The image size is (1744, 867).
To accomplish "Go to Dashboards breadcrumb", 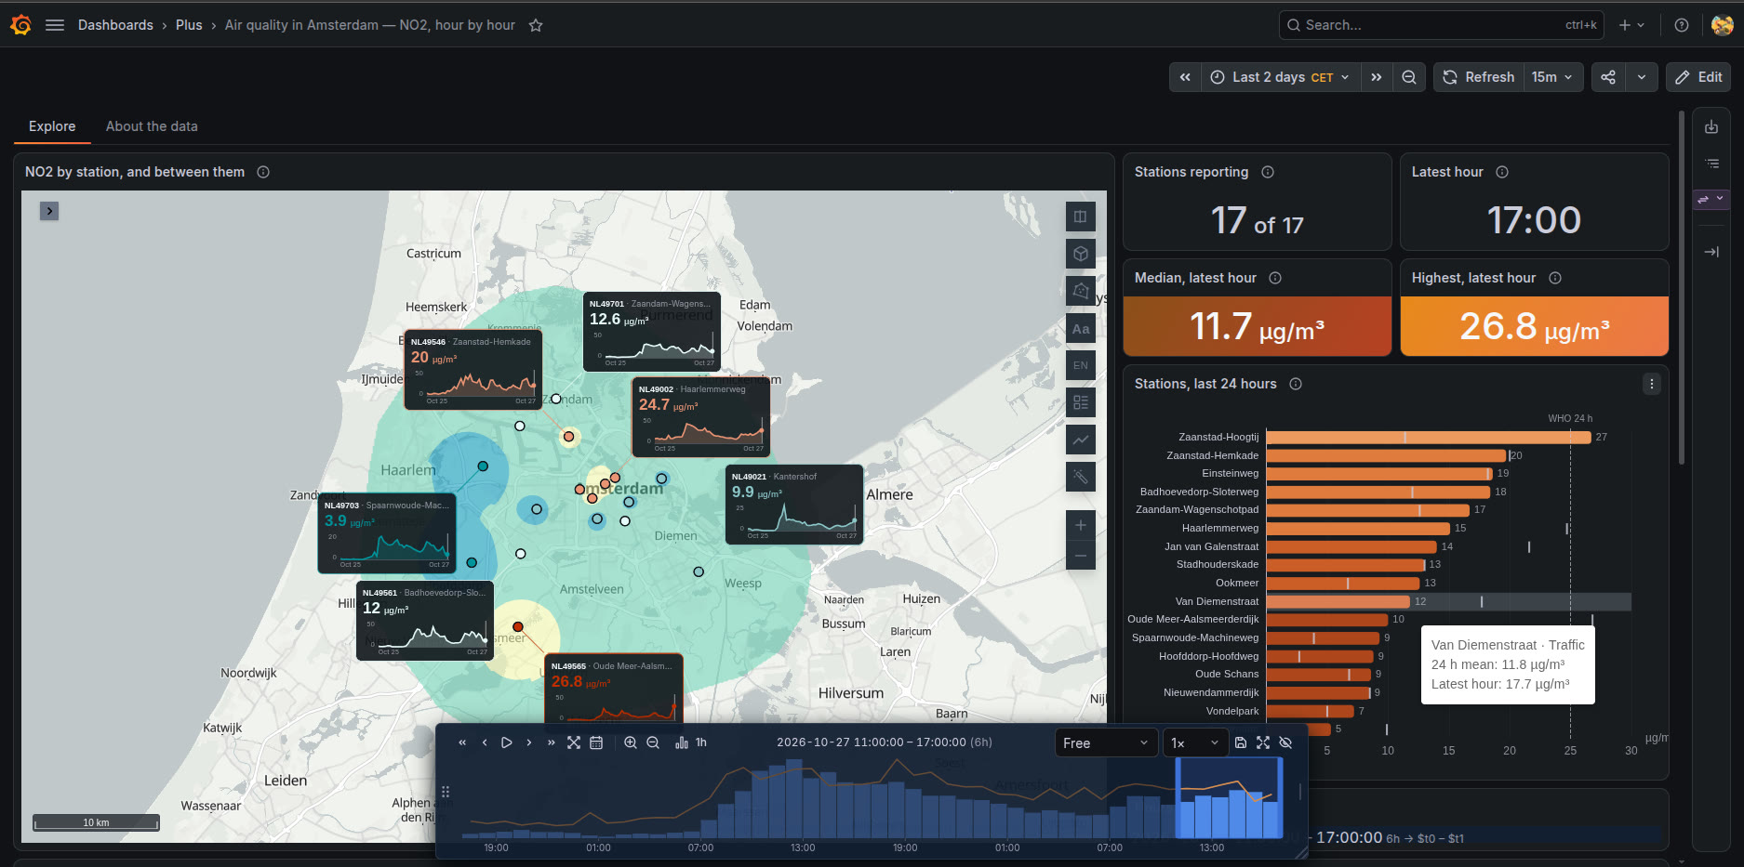I will pos(115,25).
